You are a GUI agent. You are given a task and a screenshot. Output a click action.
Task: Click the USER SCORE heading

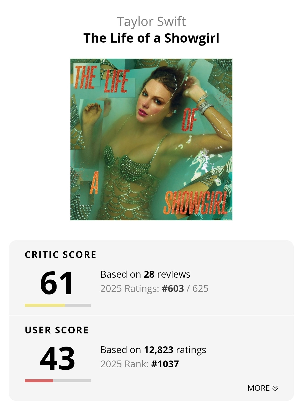point(57,330)
